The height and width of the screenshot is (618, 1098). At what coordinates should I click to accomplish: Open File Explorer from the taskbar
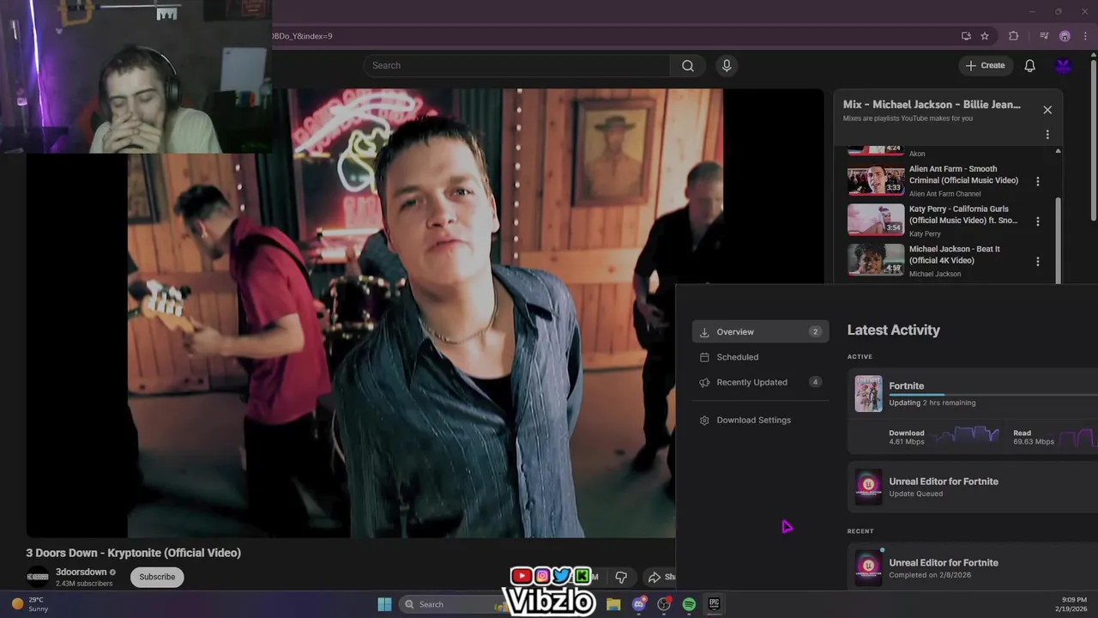[x=613, y=604]
